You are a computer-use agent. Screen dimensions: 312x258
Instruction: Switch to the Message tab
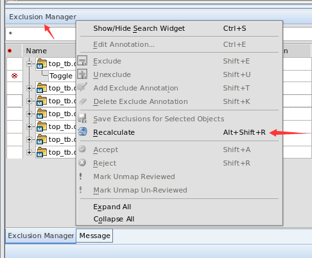click(x=94, y=236)
